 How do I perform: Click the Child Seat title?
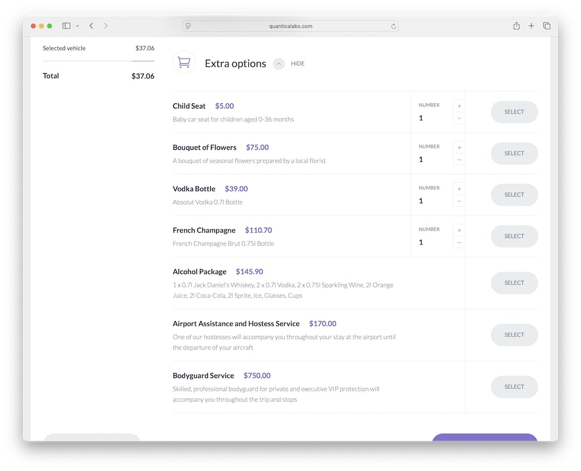(189, 106)
